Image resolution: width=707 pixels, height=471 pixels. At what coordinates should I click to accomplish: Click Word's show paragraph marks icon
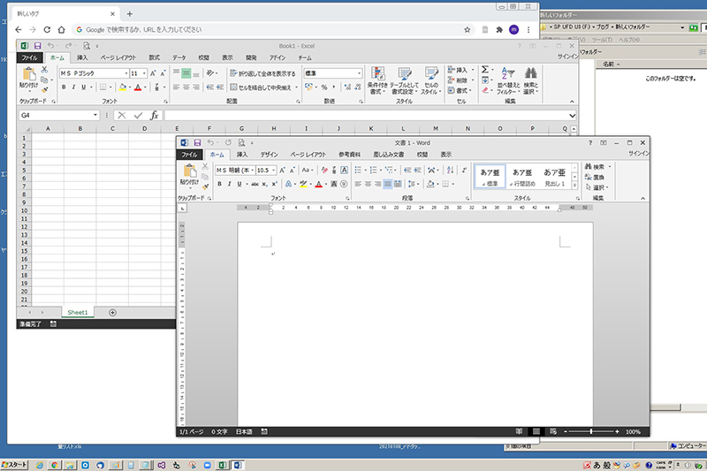464,170
